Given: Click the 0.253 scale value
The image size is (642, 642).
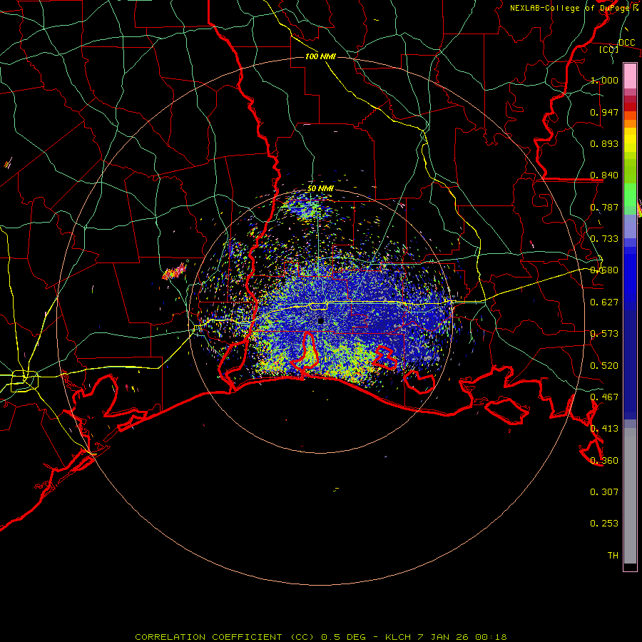Looking at the screenshot, I should 604,524.
